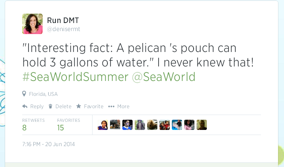
Task: View the 15 favorites count
Action: click(x=61, y=128)
